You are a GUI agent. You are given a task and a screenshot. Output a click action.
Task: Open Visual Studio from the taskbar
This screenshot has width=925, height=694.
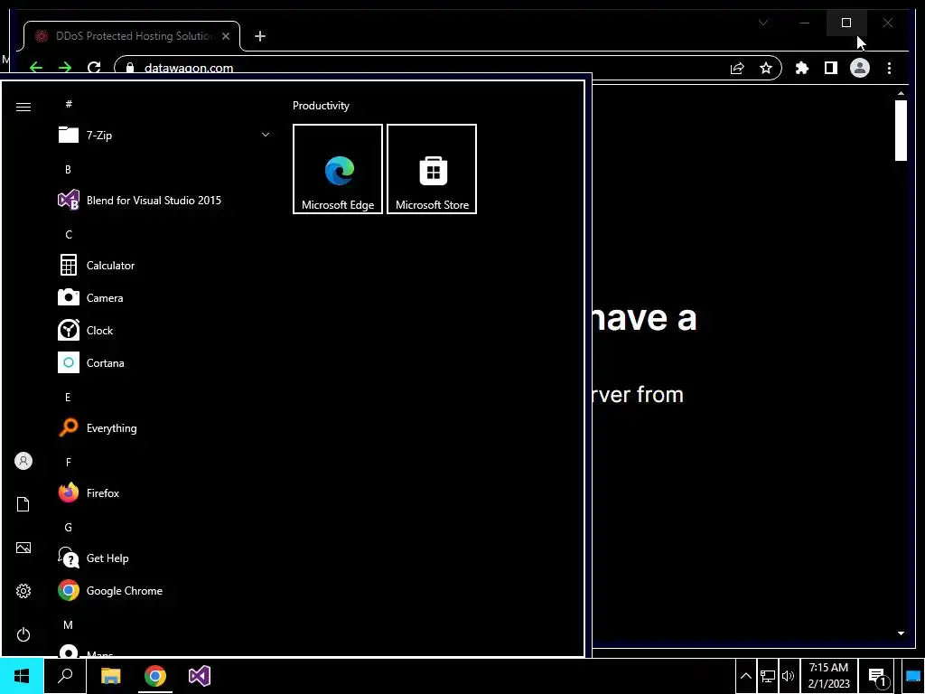click(200, 676)
